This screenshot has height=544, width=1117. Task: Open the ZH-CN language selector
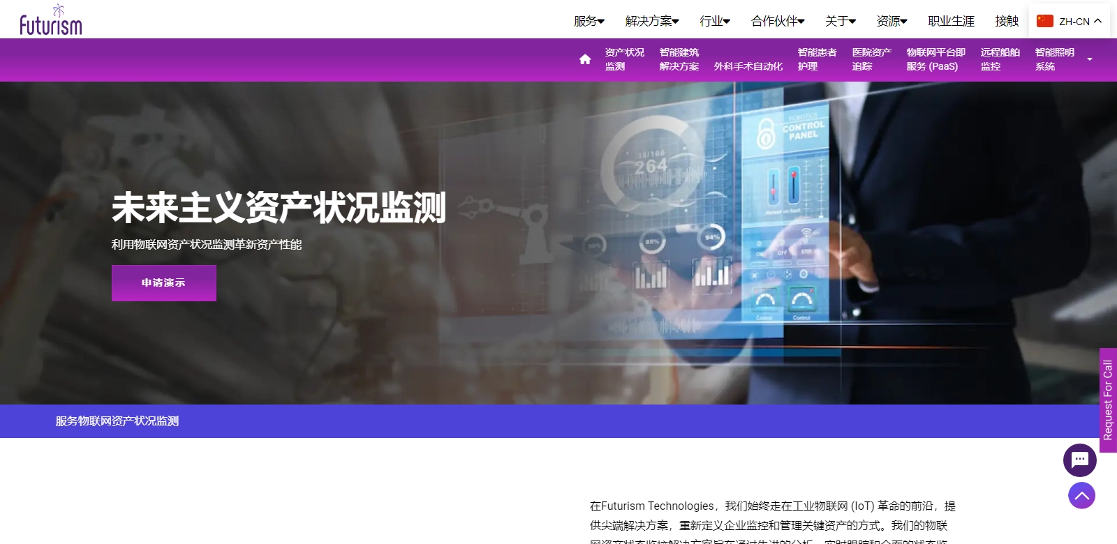pyautogui.click(x=1069, y=21)
